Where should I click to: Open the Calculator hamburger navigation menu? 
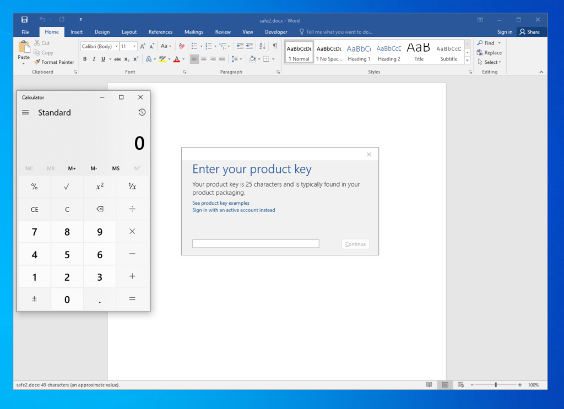25,112
